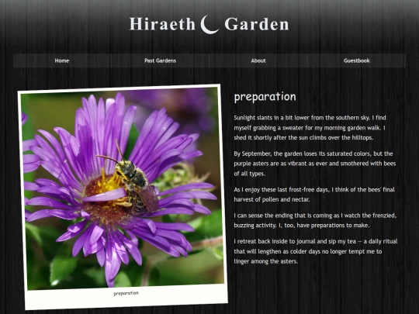The image size is (419, 314).
Task: Click the paragraph starting Sunlight slants
Action: 310,128
